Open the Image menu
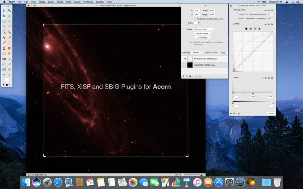 click(42, 2)
